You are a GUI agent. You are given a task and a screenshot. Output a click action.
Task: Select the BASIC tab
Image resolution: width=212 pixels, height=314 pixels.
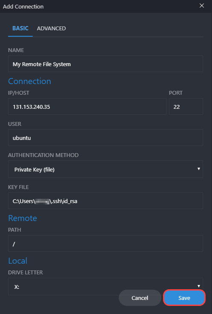(20, 29)
